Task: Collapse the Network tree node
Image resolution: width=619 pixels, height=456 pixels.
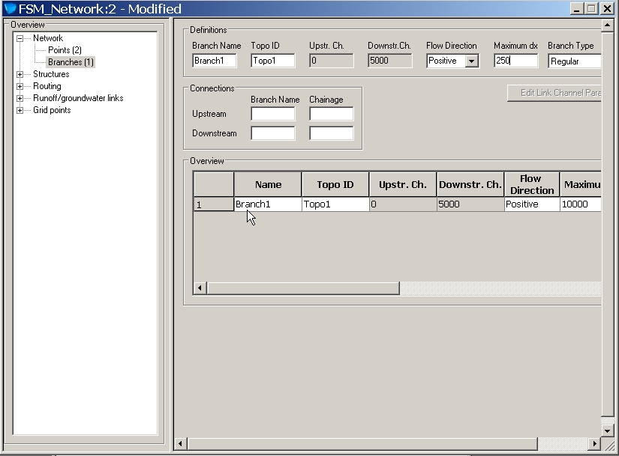Action: pyautogui.click(x=20, y=38)
